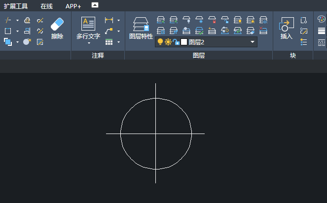Open the 扩展工具 ribbon tab

click(x=16, y=6)
